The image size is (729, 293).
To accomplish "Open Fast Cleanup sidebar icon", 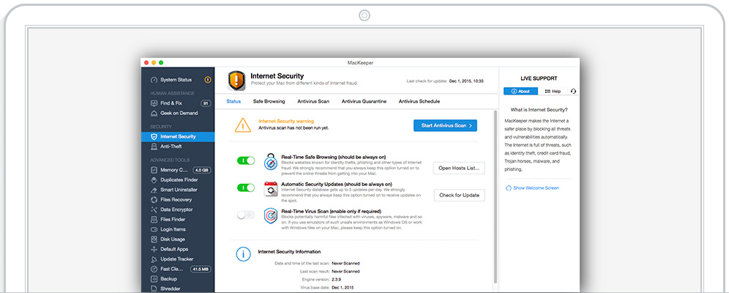I will coord(154,269).
